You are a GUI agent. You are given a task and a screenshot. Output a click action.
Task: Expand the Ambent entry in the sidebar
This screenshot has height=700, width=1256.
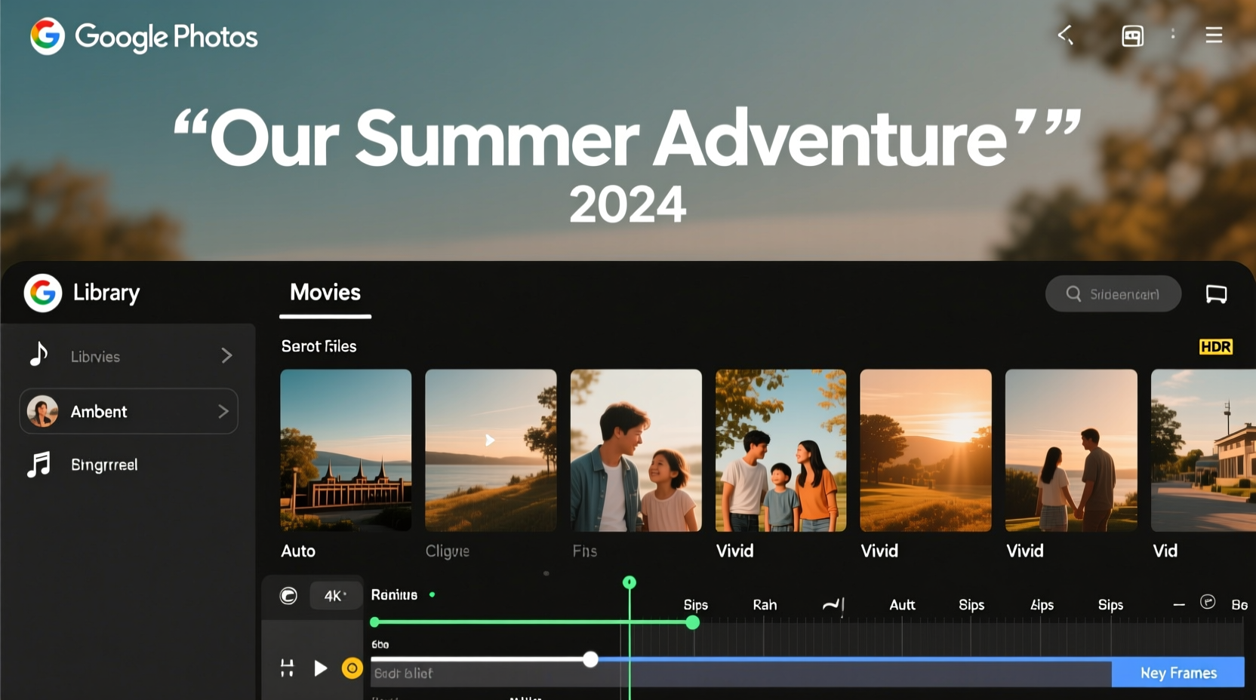pyautogui.click(x=223, y=411)
